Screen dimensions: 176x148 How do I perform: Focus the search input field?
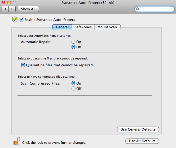[156, 9]
